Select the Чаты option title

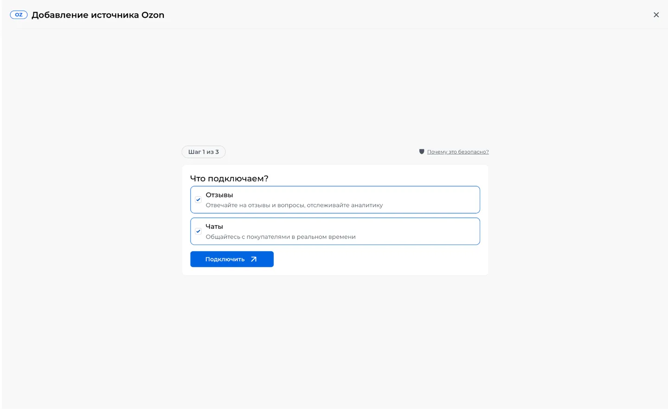(214, 227)
